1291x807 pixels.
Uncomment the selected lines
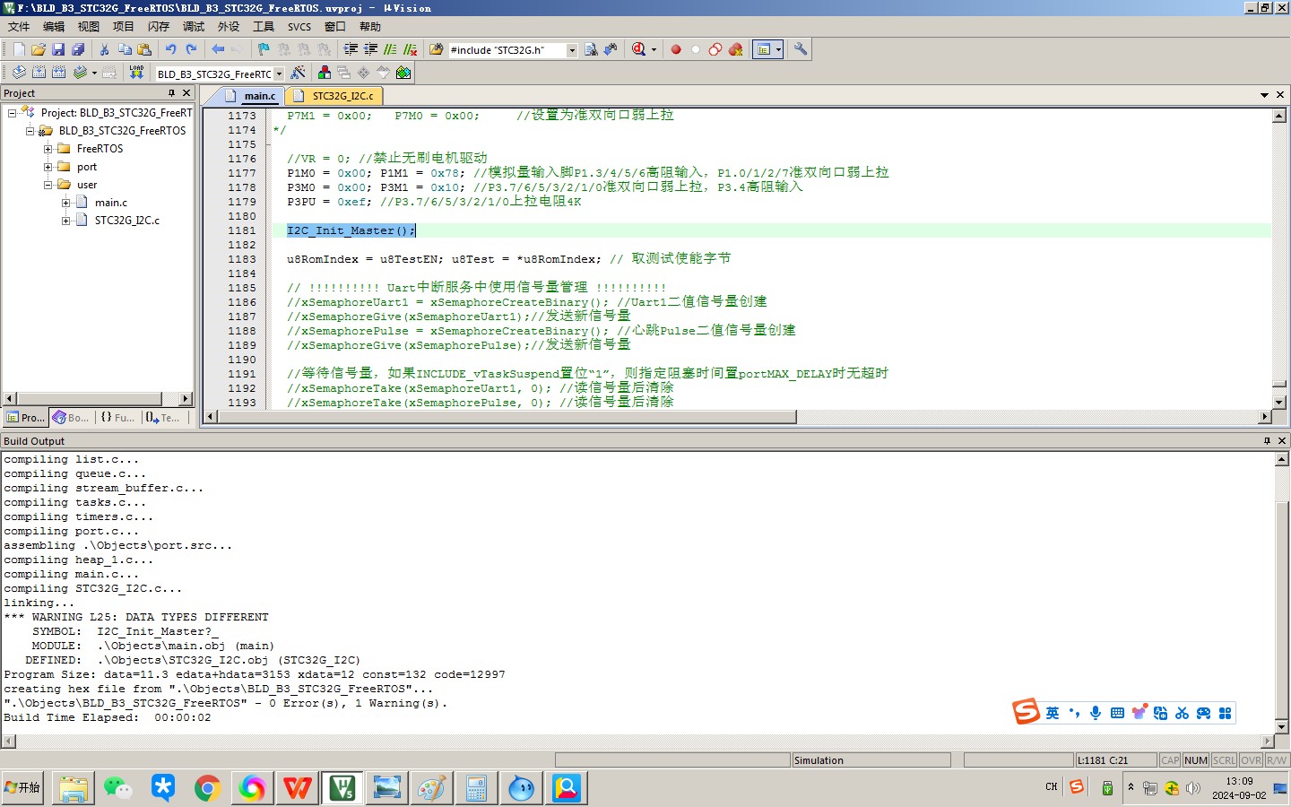410,50
